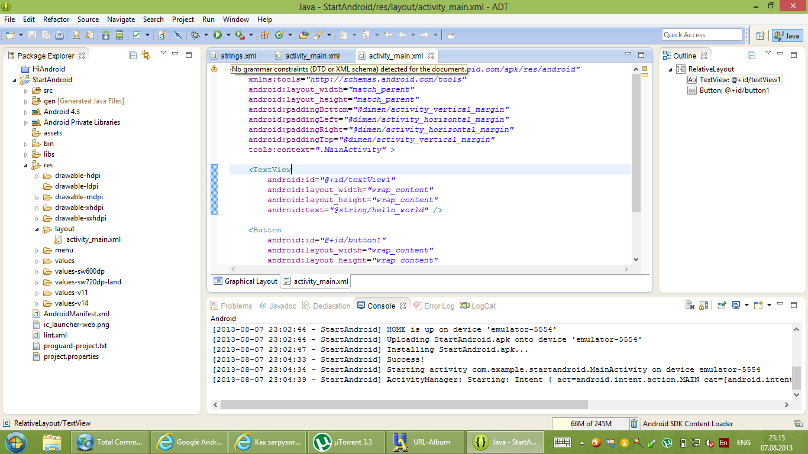Select Button: @+id/button1 in Outline

coord(729,90)
